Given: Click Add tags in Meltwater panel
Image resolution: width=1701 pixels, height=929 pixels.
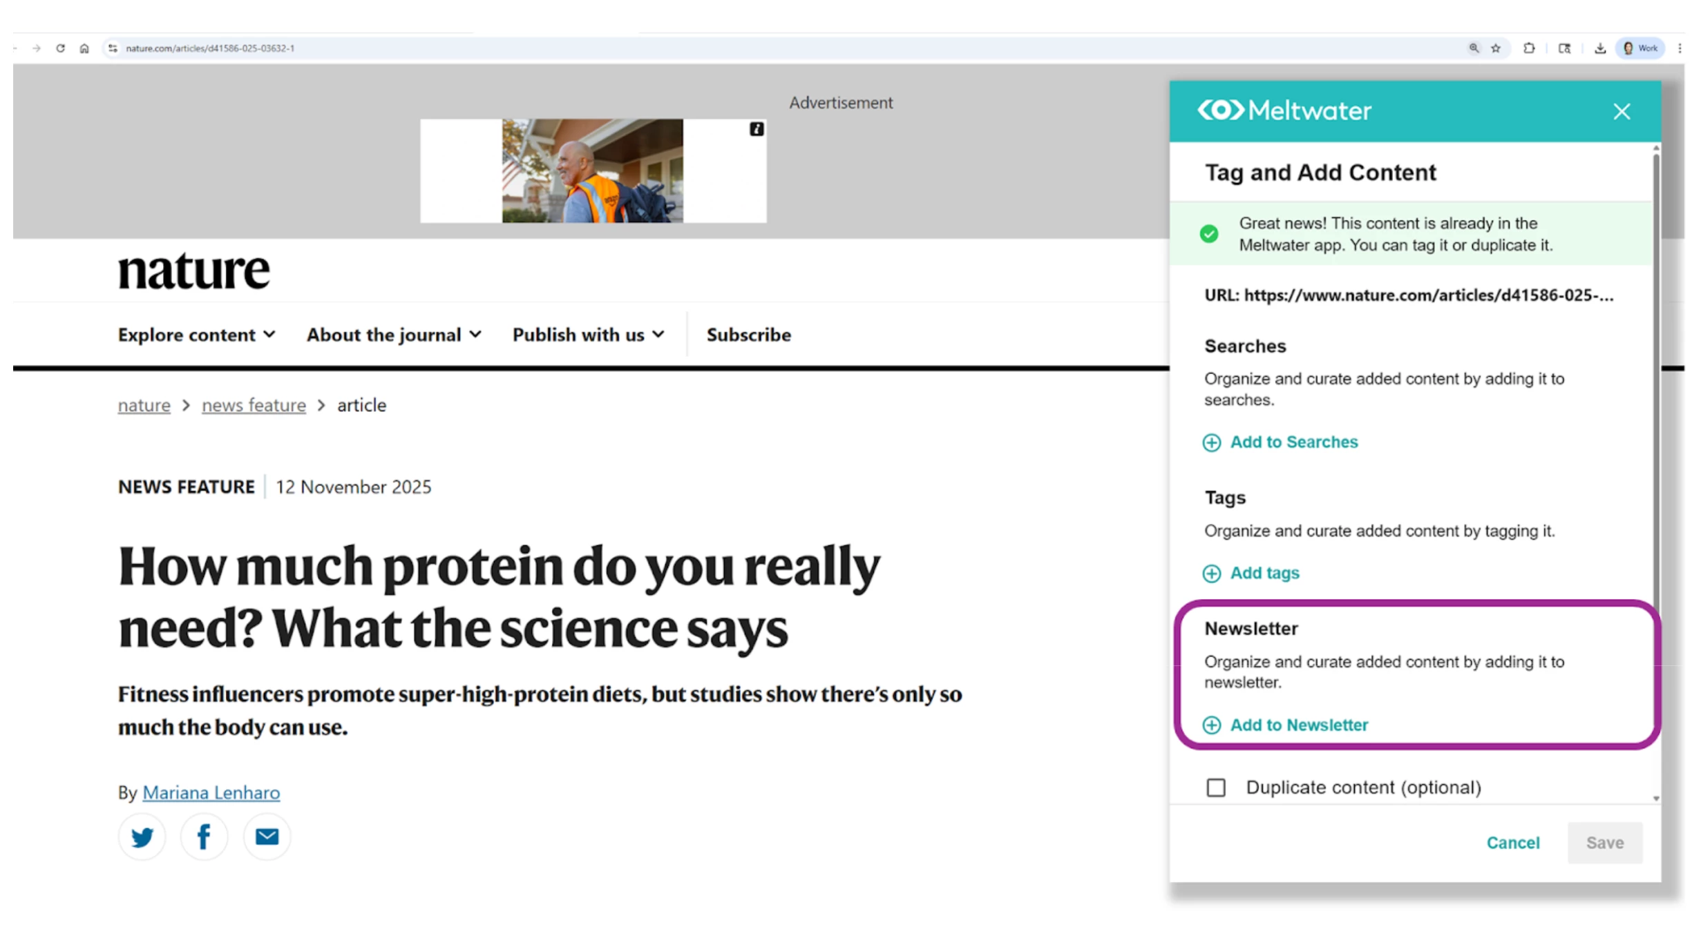Looking at the screenshot, I should 1264,574.
